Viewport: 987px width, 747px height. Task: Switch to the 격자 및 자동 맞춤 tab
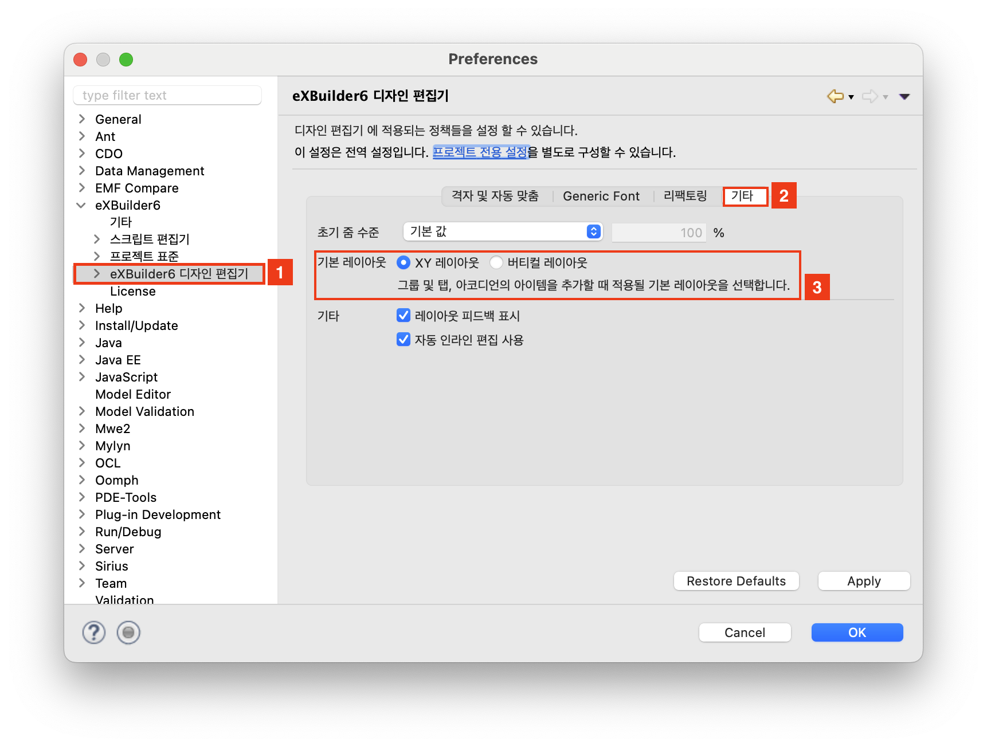point(495,196)
